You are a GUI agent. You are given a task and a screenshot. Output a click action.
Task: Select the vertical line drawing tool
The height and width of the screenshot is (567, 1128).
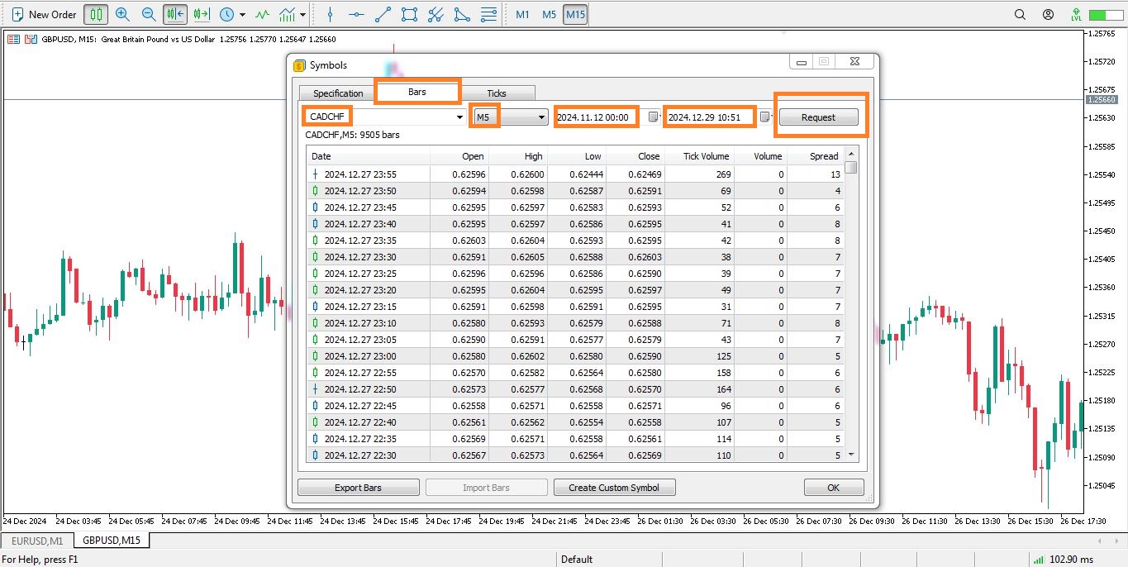[330, 14]
